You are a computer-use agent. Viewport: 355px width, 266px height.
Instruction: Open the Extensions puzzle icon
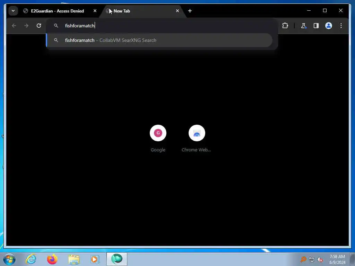(x=285, y=26)
